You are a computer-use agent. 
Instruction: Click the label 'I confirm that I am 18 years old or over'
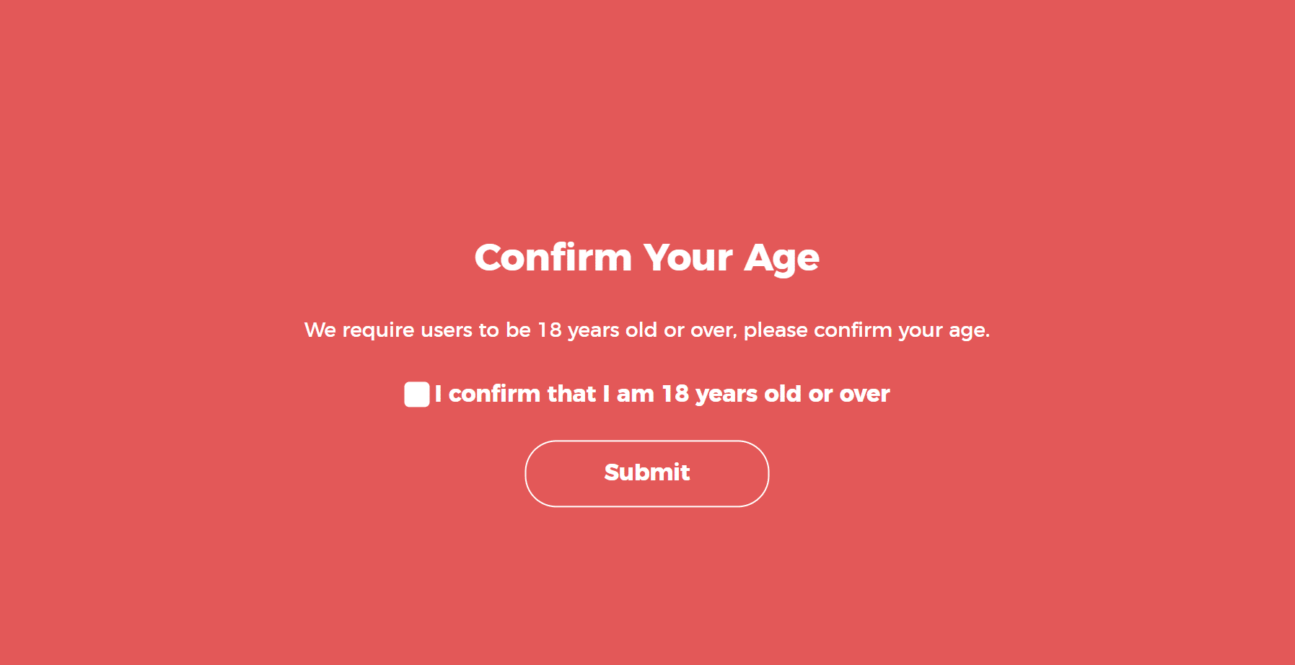point(662,394)
